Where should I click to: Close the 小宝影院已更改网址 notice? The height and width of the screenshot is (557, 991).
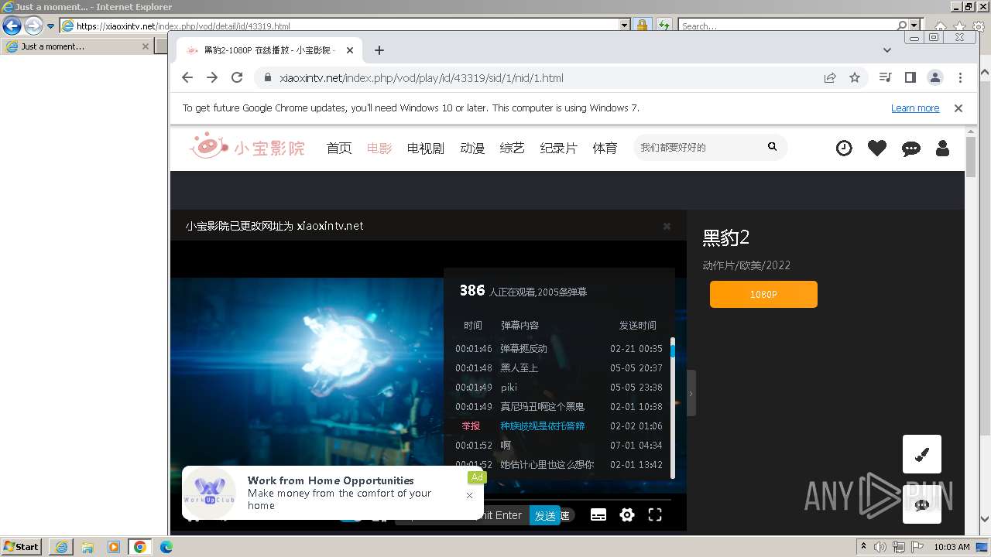point(667,226)
